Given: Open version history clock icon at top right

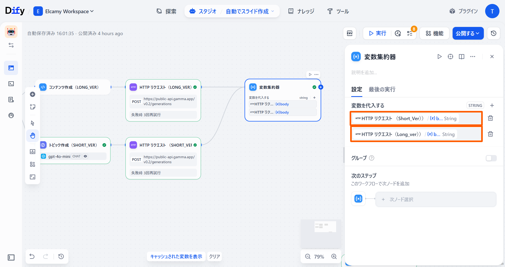Looking at the screenshot, I should tap(493, 33).
